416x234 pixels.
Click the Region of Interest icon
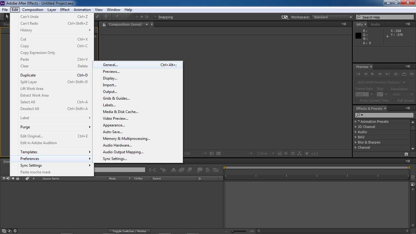212,154
